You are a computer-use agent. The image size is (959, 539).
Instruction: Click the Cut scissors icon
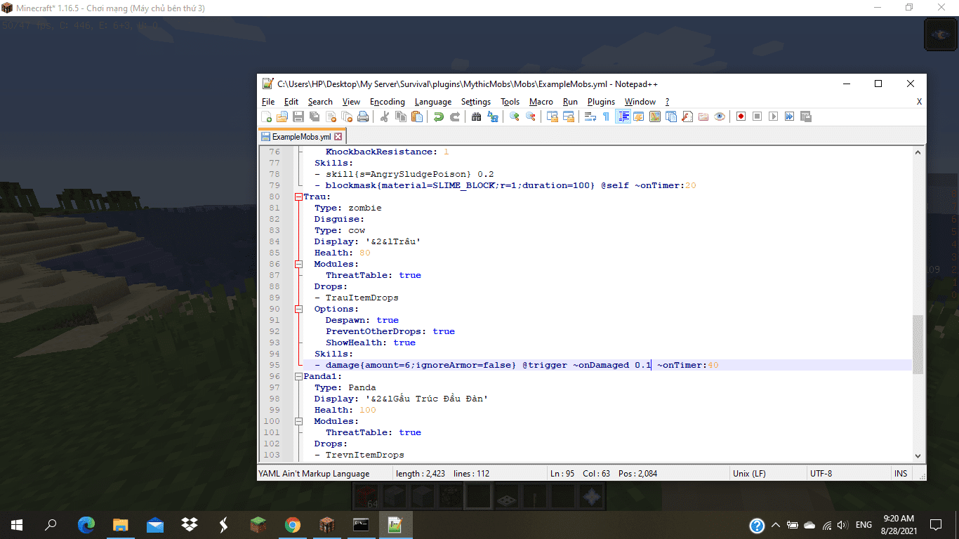tap(384, 117)
